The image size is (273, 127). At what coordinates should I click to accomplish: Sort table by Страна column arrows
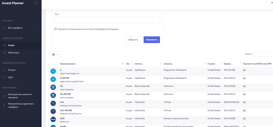(x=221, y=64)
